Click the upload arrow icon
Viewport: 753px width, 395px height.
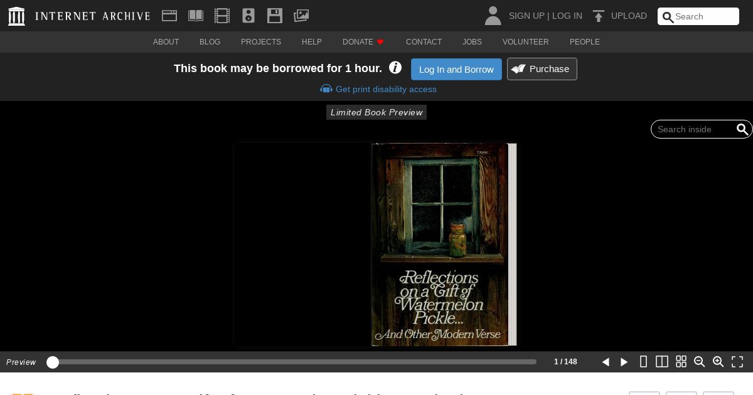tap(599, 16)
